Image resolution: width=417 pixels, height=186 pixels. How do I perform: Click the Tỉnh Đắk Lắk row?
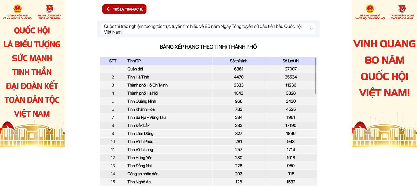[x=208, y=126]
